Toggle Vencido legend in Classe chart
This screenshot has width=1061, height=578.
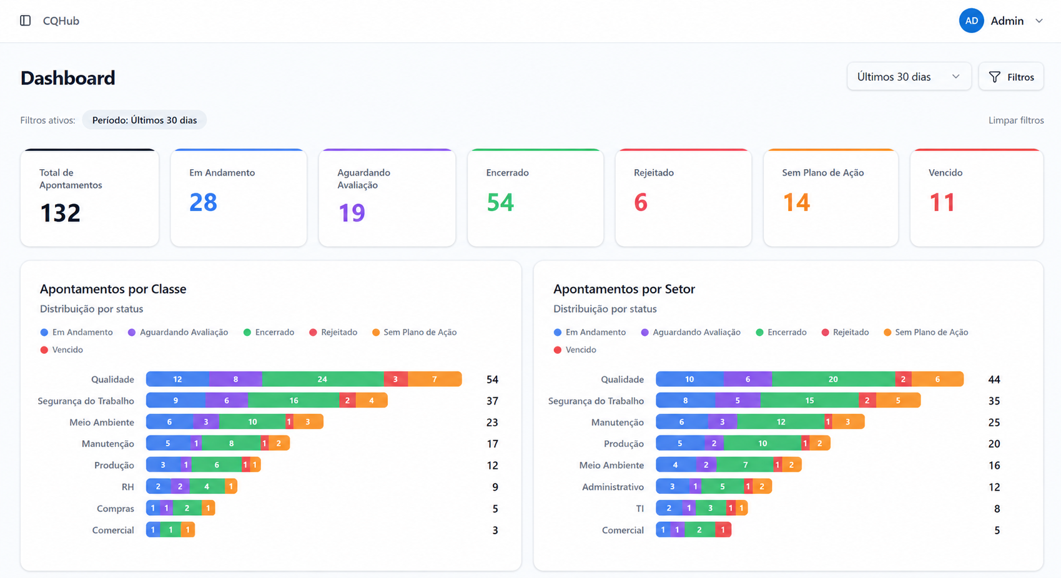pos(61,350)
